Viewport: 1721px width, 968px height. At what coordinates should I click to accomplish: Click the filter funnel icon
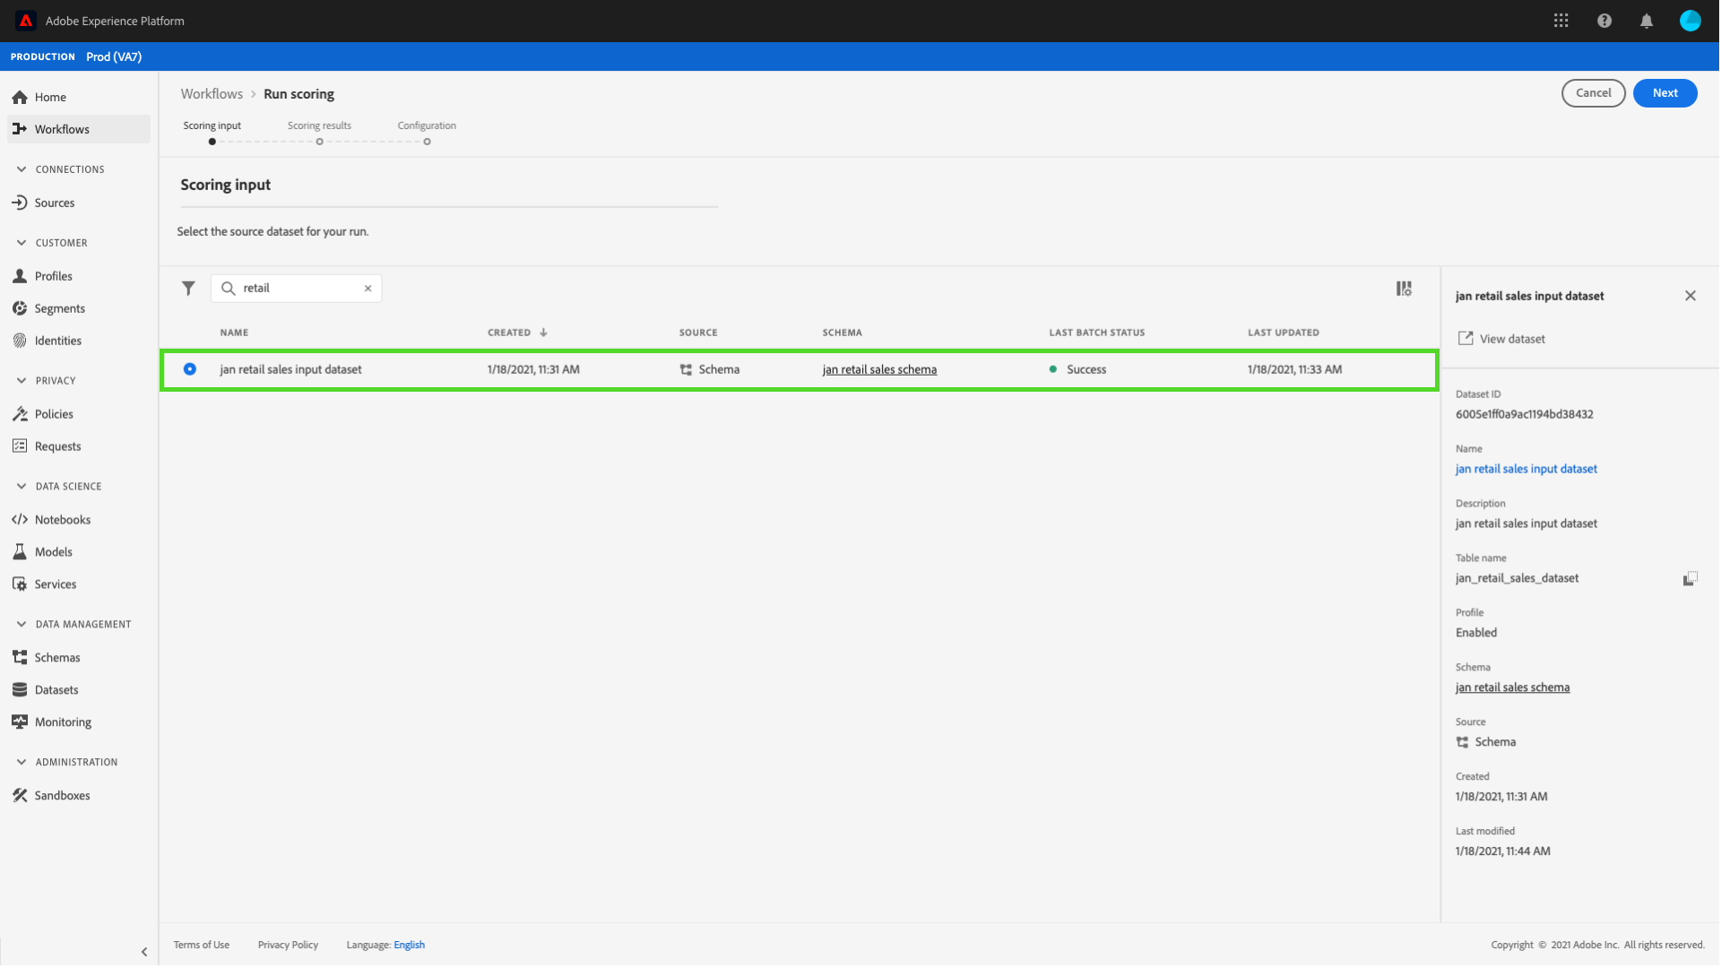pos(188,289)
